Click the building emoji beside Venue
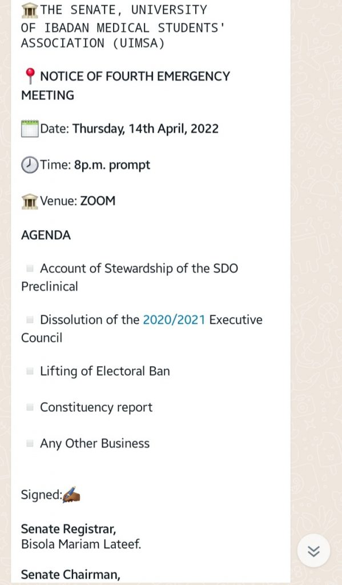 tap(30, 201)
